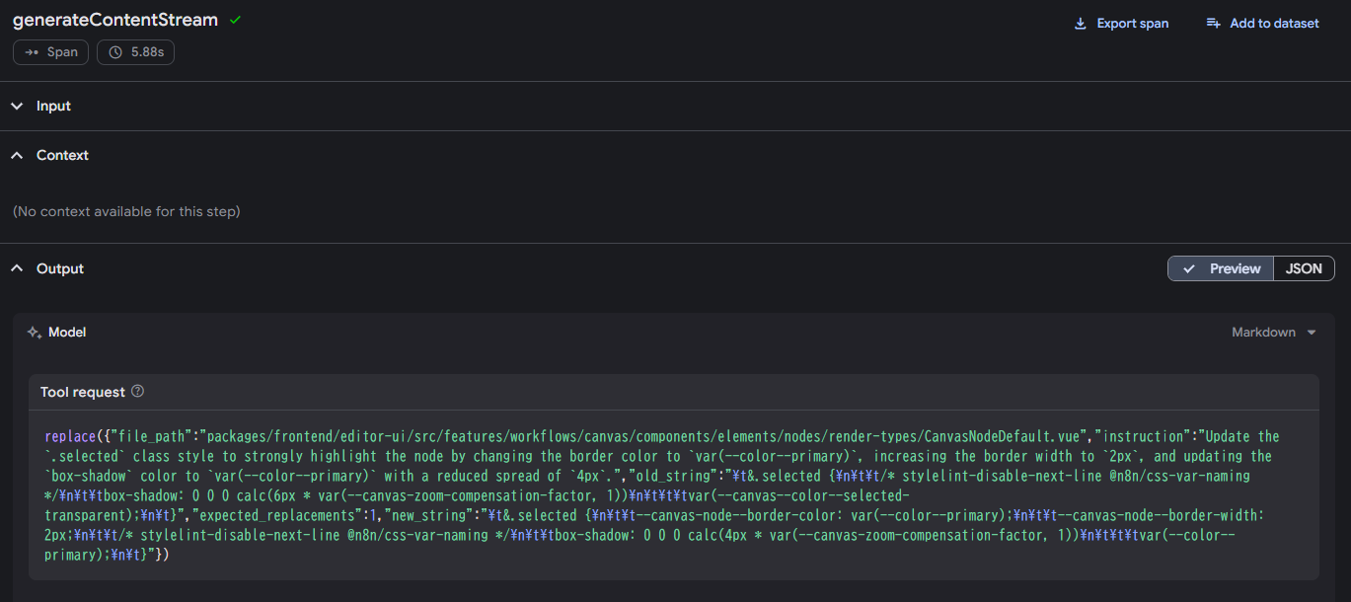Viewport: 1351px width, 602px height.
Task: Click the Span arrow icon
Action: (32, 52)
